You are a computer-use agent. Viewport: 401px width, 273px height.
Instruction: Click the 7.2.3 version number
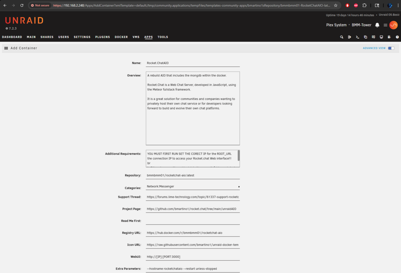coord(12,28)
